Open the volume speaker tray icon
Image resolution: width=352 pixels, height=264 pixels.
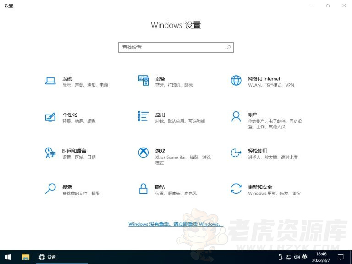[x=297, y=257]
